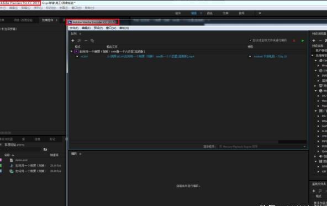
Task: Click the red Stop Queue button
Action: click(x=294, y=41)
